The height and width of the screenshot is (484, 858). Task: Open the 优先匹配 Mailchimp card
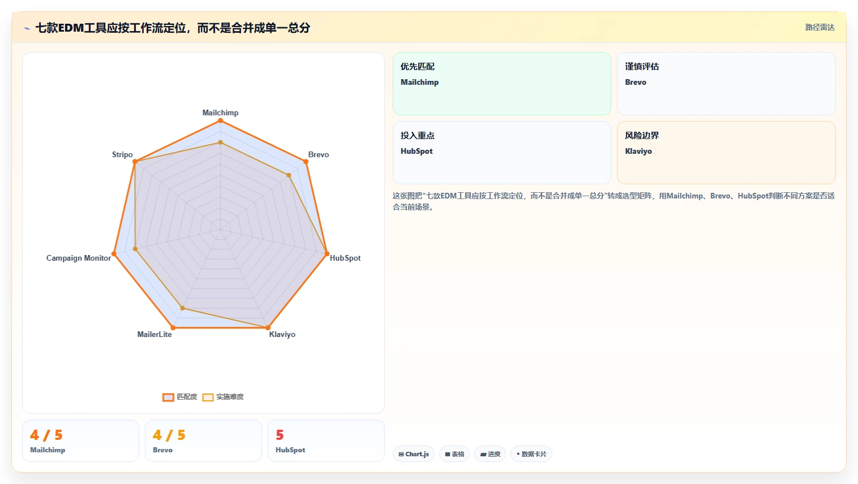coord(502,84)
